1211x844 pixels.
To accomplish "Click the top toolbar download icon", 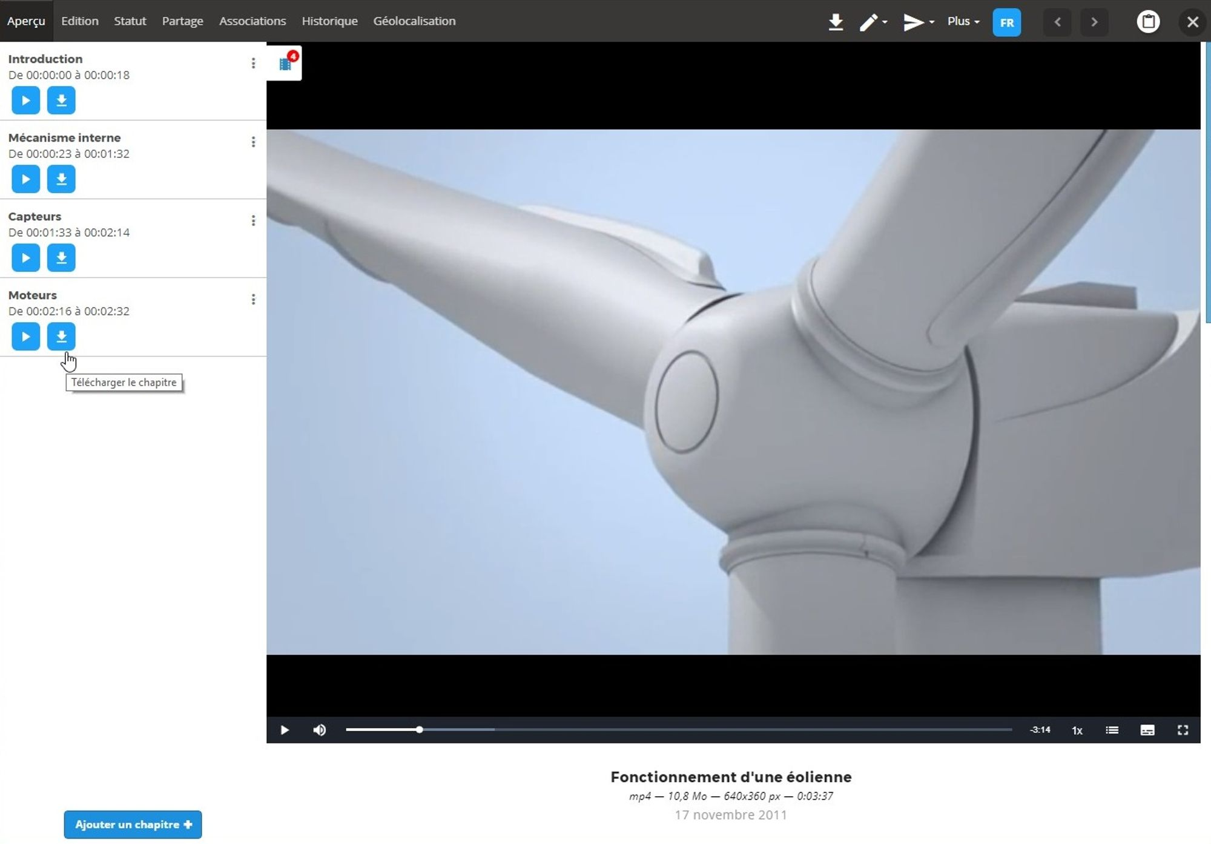I will [836, 22].
